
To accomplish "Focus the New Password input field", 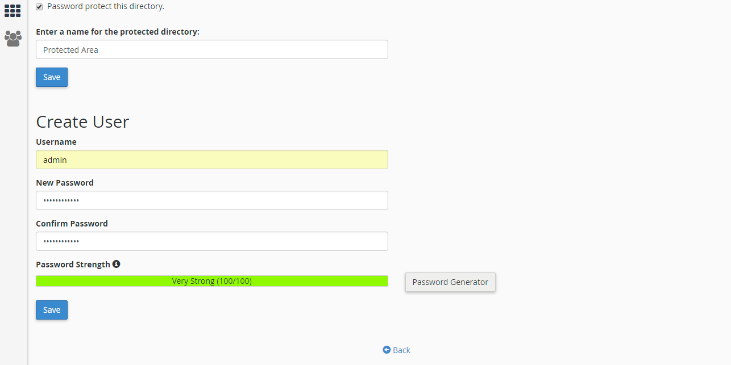I will (211, 200).
